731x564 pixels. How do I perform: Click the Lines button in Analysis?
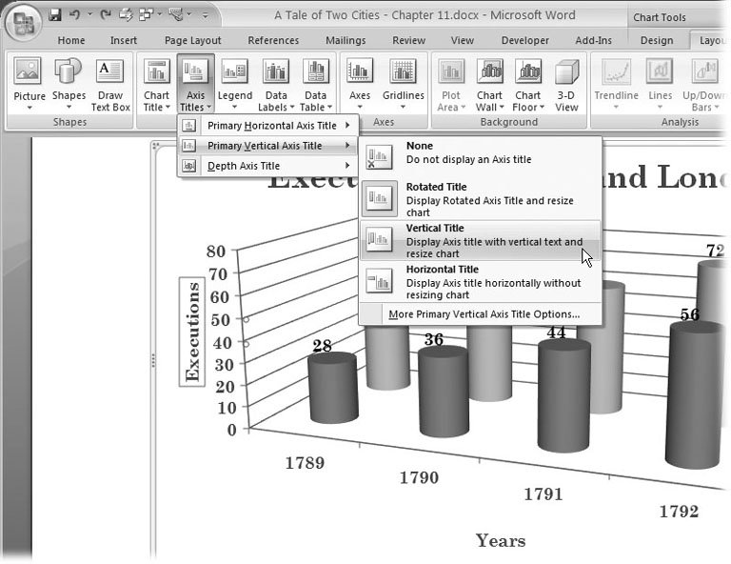(660, 84)
